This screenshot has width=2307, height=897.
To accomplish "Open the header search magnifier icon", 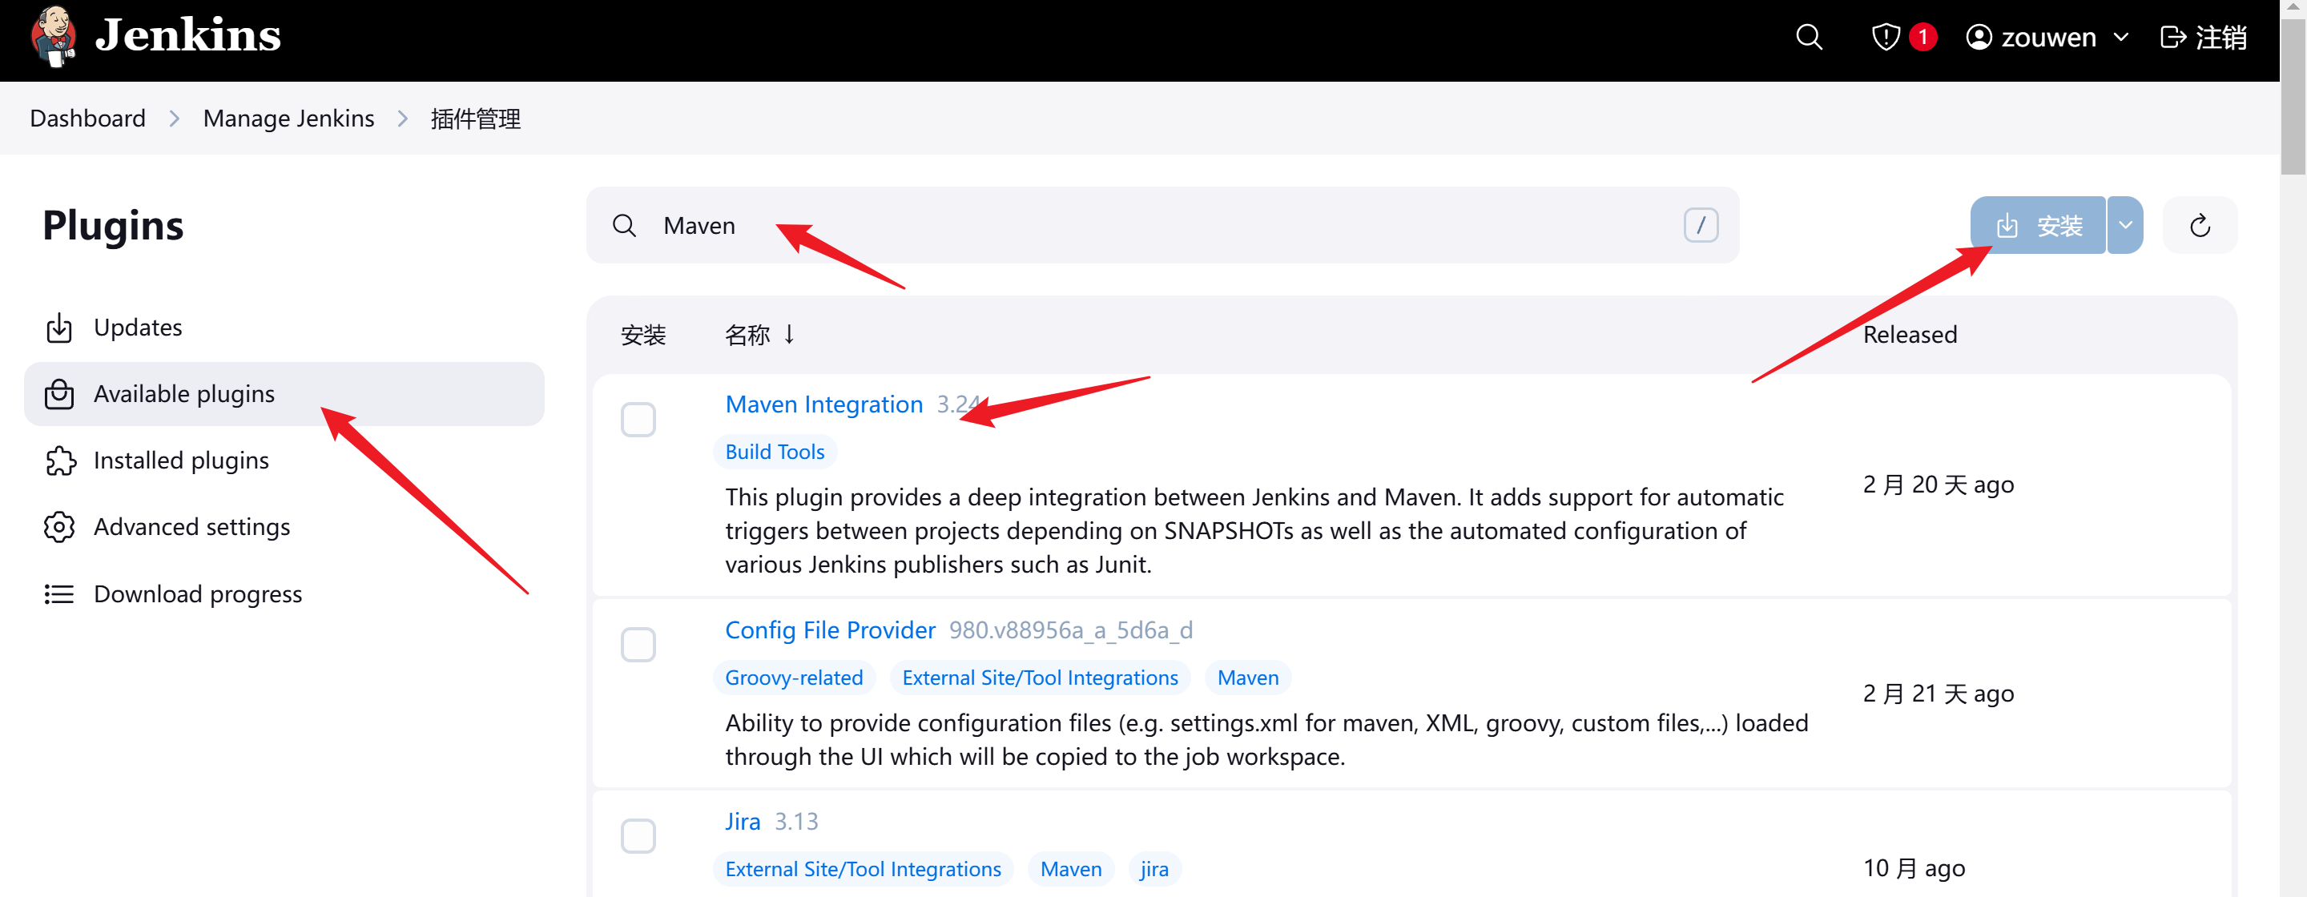I will tap(1808, 38).
